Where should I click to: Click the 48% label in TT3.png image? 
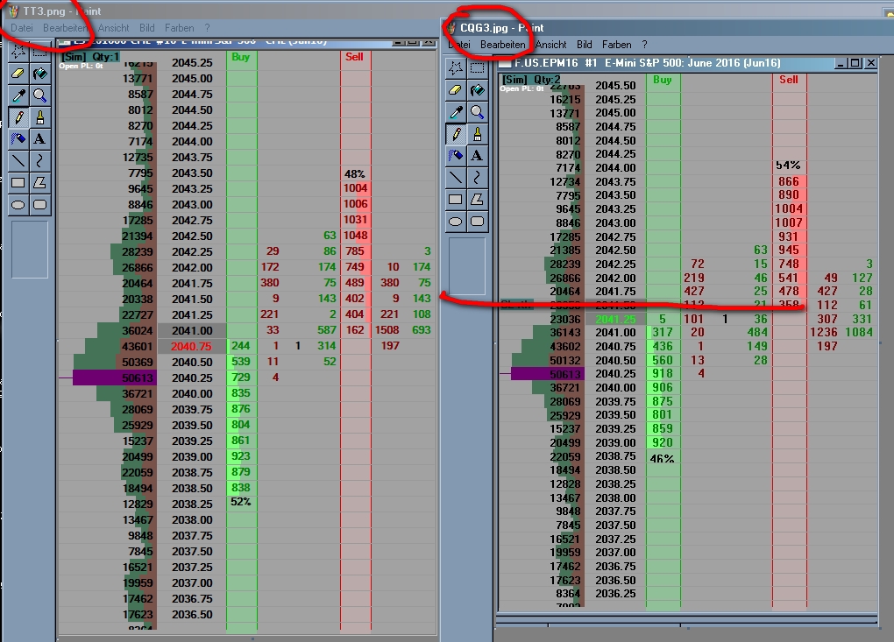click(x=355, y=173)
